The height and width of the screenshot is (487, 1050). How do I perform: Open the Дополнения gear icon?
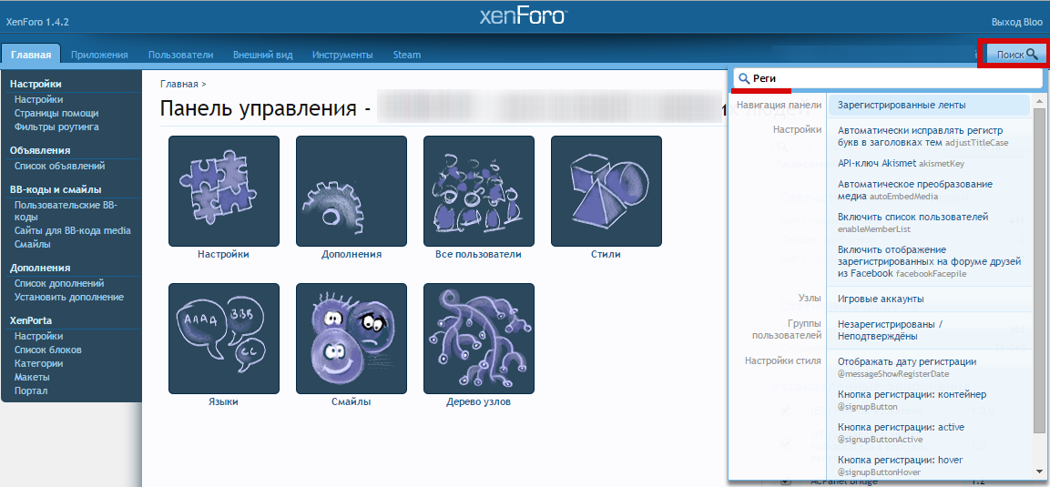coord(352,190)
